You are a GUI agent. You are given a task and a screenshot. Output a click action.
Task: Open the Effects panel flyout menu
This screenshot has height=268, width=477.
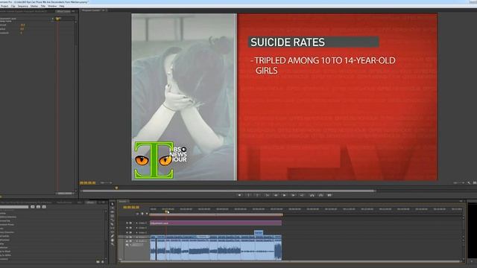point(104,202)
